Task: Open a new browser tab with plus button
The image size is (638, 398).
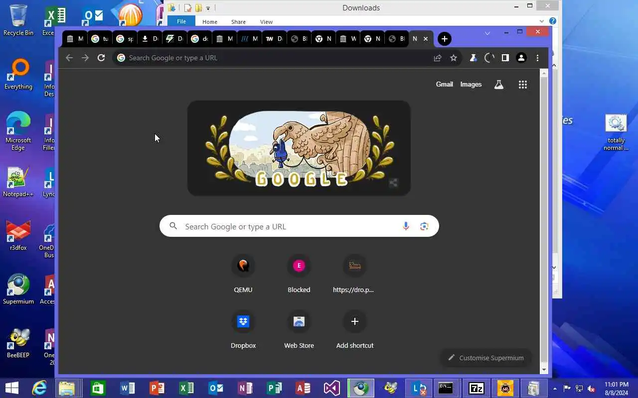Action: tap(445, 39)
